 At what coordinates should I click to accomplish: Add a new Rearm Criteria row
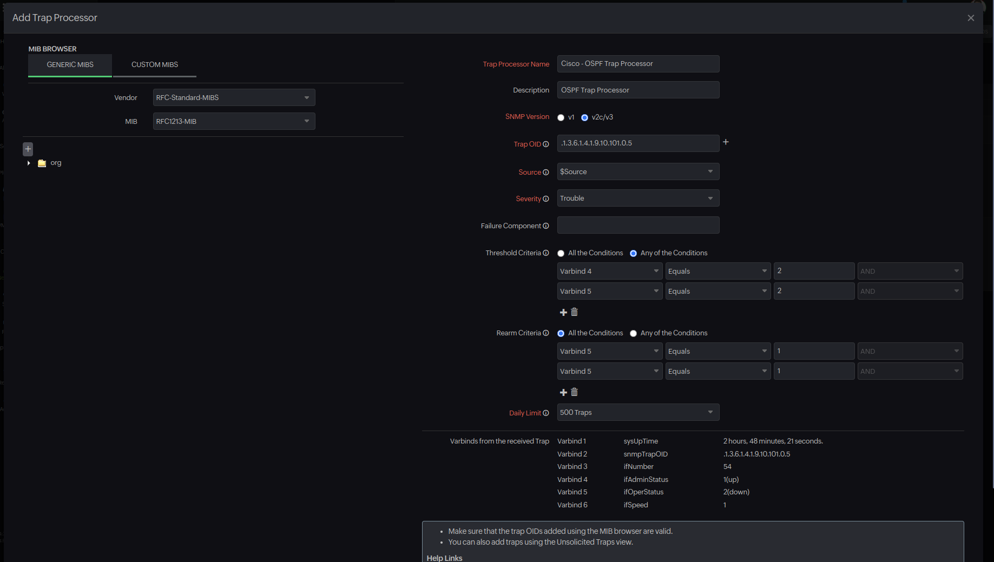(x=563, y=393)
